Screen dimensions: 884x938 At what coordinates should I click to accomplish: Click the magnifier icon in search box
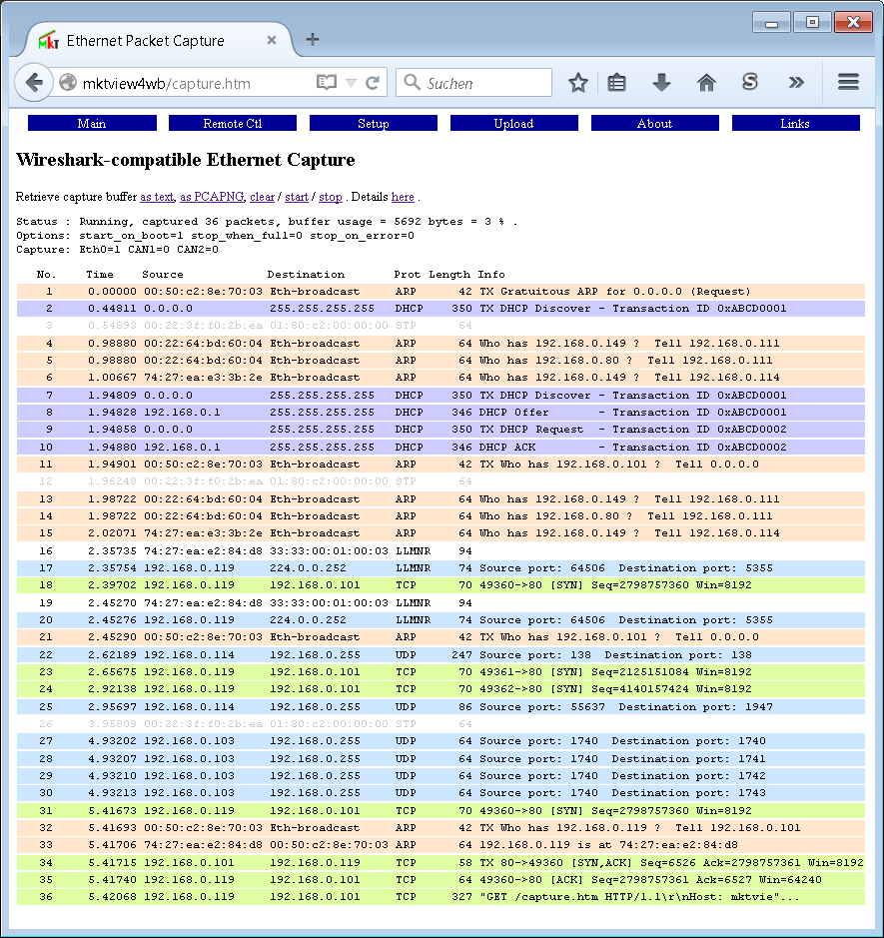(x=412, y=82)
